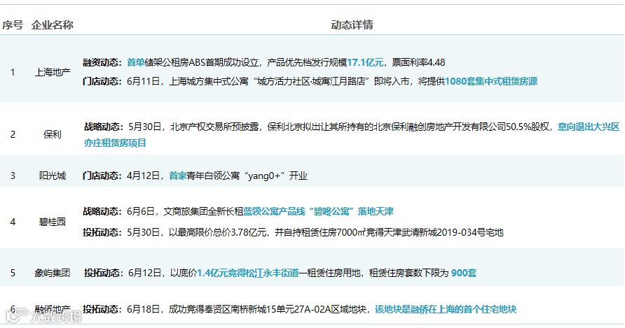Click highlighted 首家 in 阳光城 row
Screen dimensions: 625x328
coord(178,176)
